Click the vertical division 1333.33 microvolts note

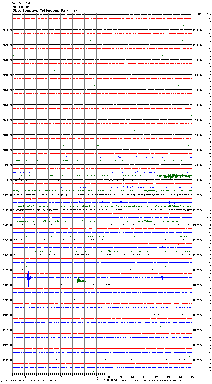pyautogui.click(x=32, y=380)
